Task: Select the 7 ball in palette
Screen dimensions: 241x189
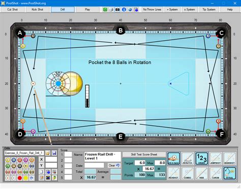Action: tap(14, 166)
